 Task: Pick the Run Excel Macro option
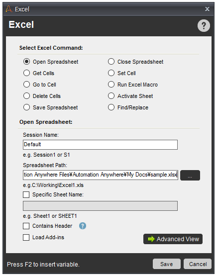(111, 85)
